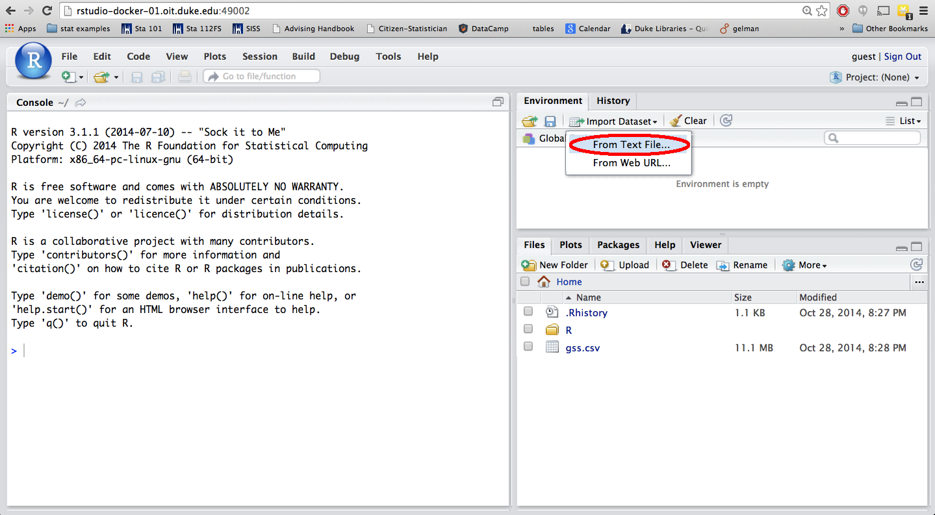Click the Home directory icon
935x515 pixels.
(x=544, y=282)
